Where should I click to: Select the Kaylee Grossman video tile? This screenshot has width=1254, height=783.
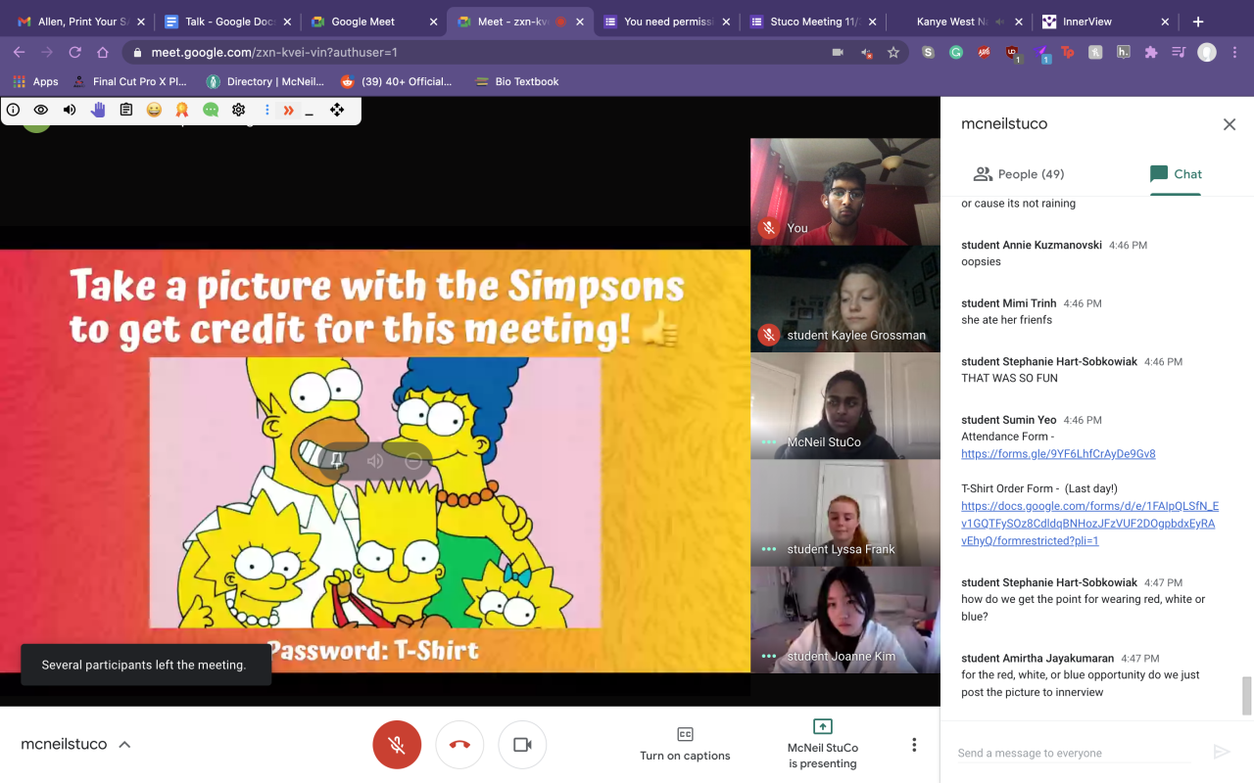click(x=845, y=299)
